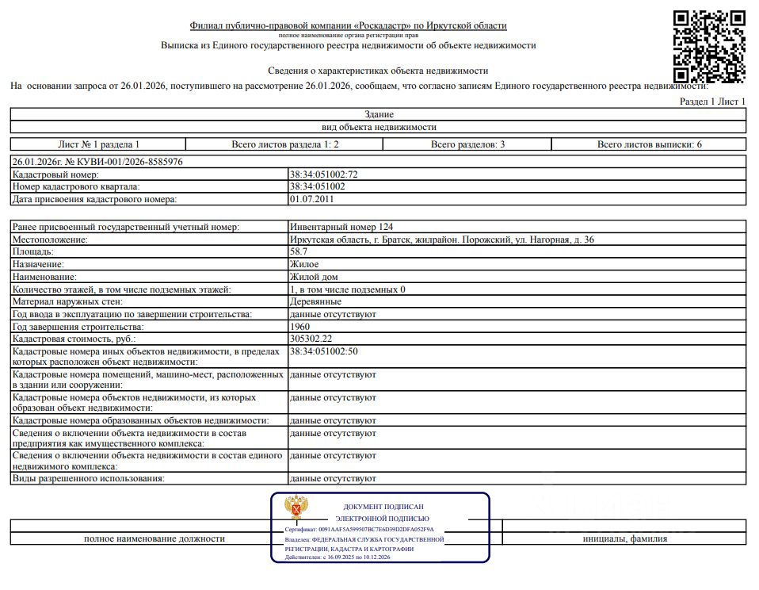This screenshot has height=590, width=759.
Task: Click the cadastral value 305302.22
Action: [311, 339]
